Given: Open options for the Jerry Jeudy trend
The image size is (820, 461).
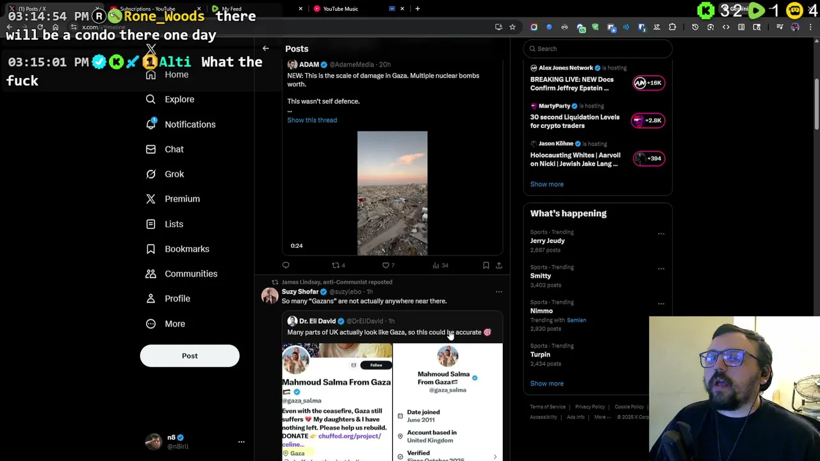Looking at the screenshot, I should pos(661,234).
